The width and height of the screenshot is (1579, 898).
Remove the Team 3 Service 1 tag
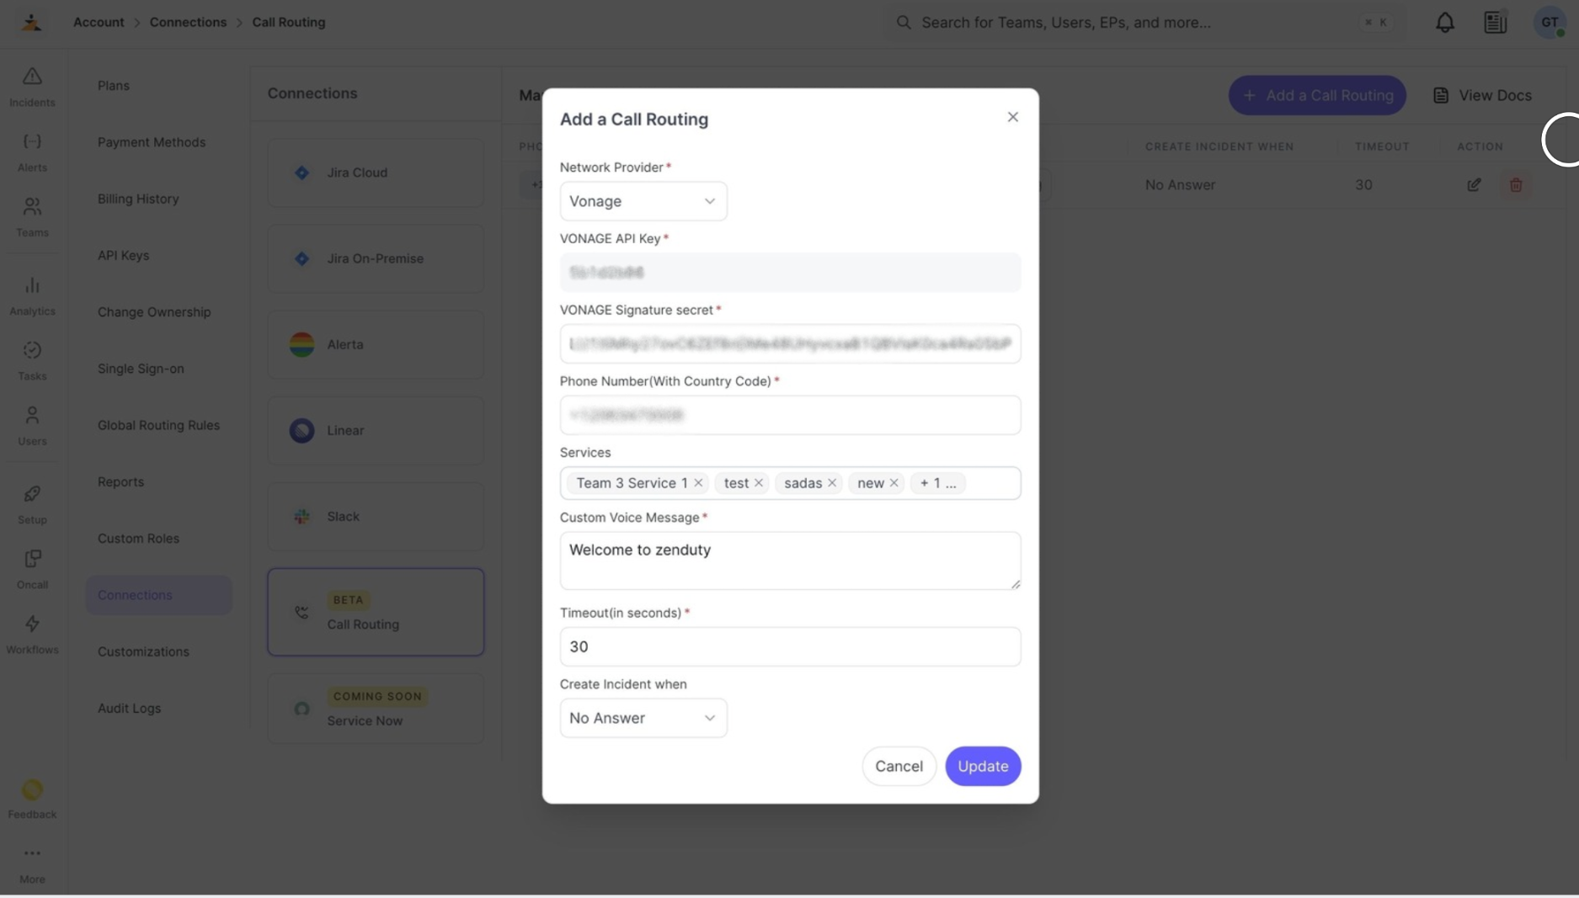pyautogui.click(x=698, y=483)
